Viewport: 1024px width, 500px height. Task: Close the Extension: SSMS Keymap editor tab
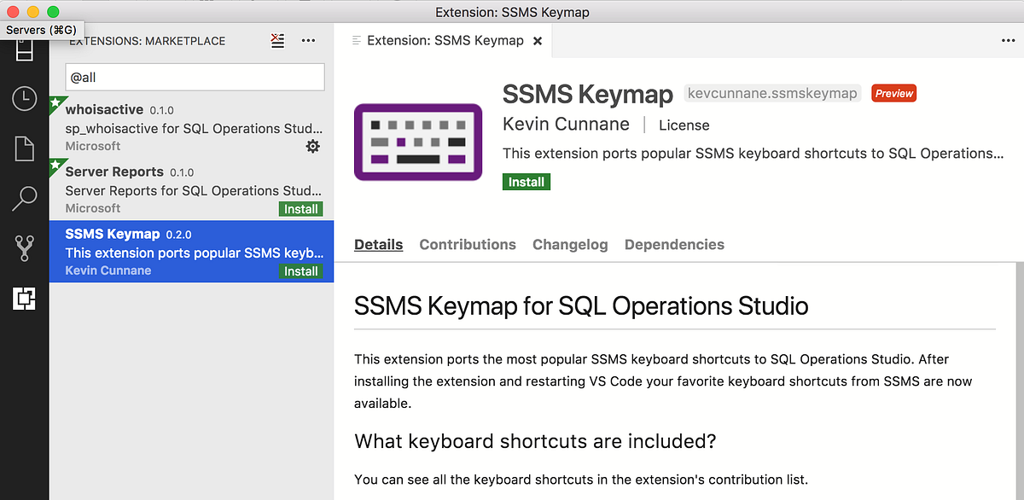(x=537, y=39)
